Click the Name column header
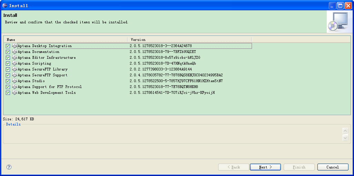 66,40
